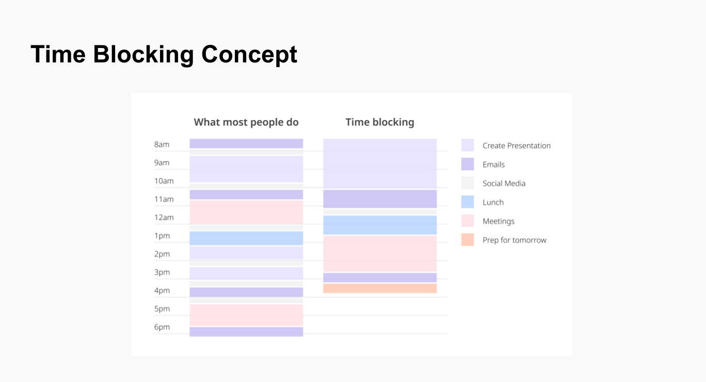Click the "Time Blocking Concept" slide title
The width and height of the screenshot is (706, 382).
pyautogui.click(x=164, y=54)
